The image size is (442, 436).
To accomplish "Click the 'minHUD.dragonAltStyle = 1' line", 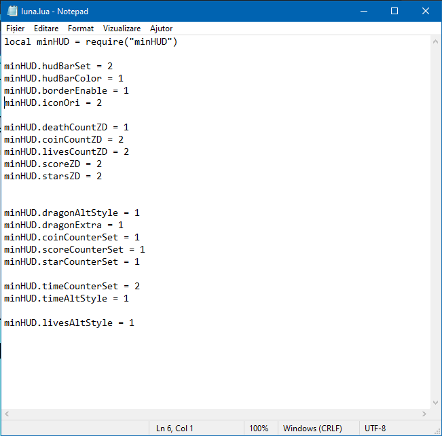I will pos(72,213).
